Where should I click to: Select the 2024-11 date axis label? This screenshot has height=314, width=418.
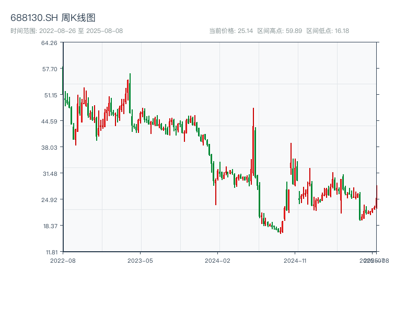[x=295, y=260]
